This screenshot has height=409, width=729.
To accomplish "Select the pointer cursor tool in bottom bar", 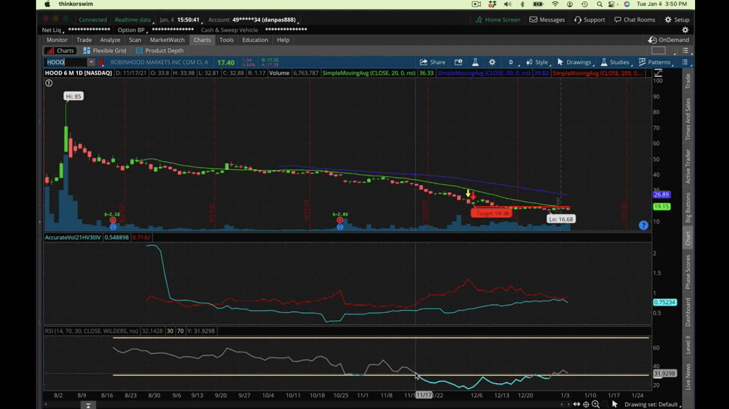I will [x=615, y=404].
